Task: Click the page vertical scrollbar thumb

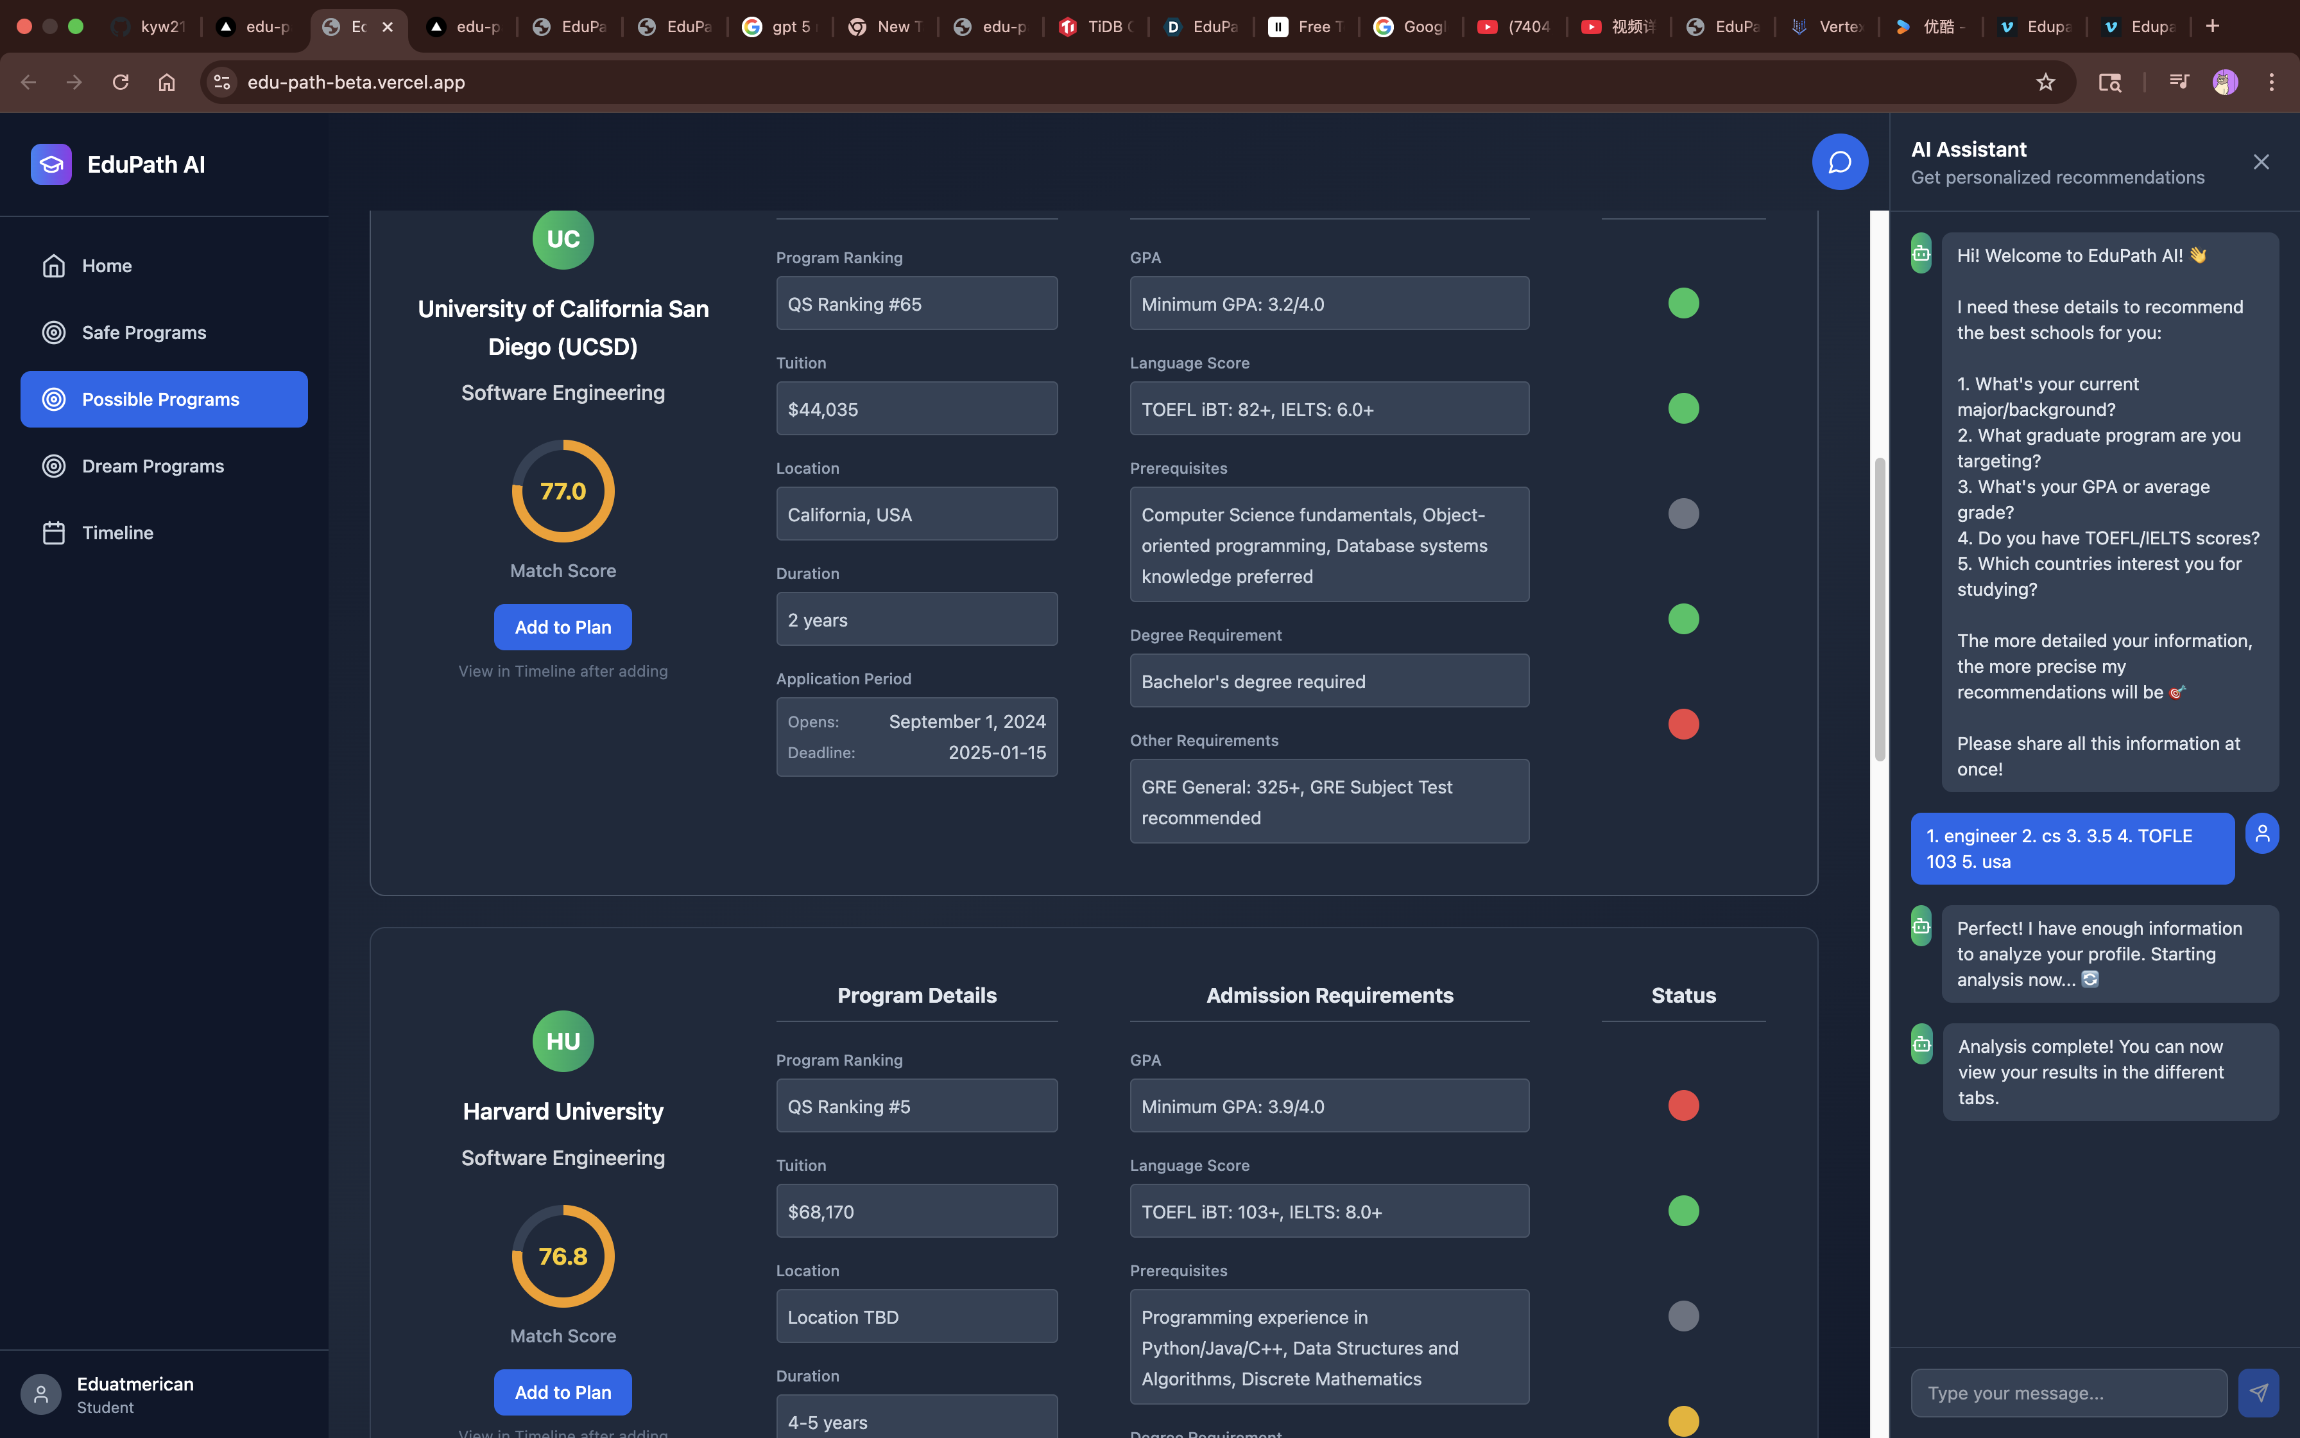Action: 1879,609
